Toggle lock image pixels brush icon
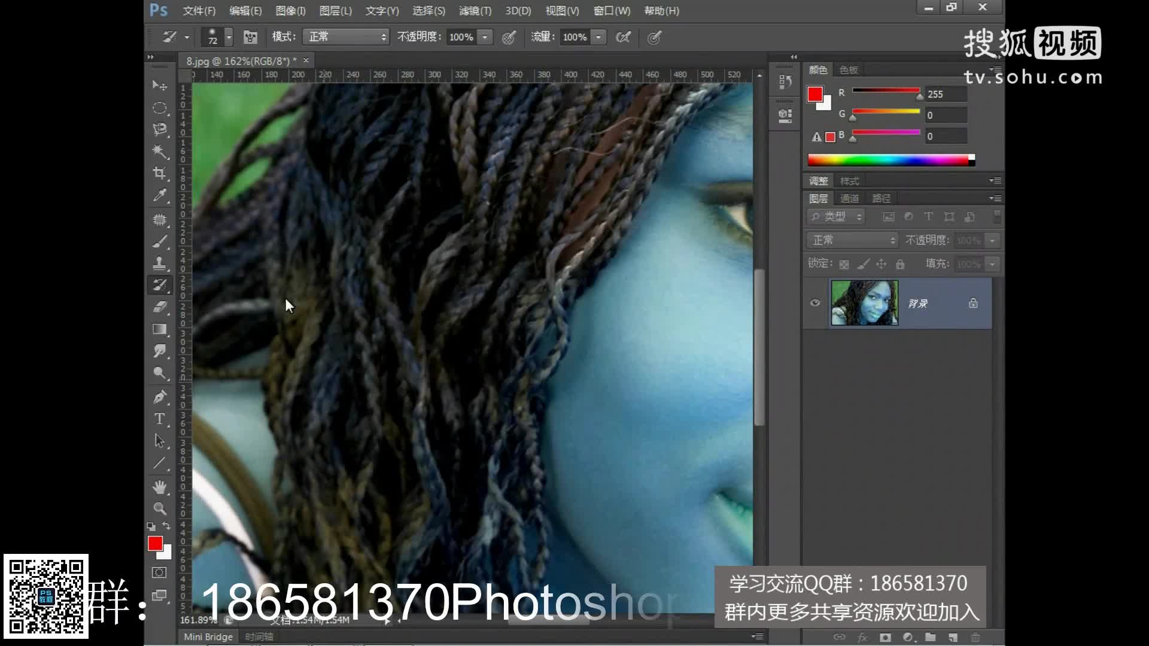Screen dimensions: 1149x646 click(863, 264)
